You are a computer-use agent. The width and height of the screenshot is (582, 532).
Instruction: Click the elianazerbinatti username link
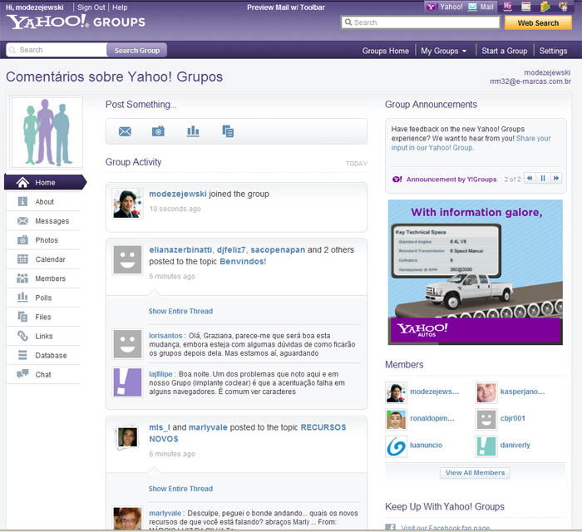[x=180, y=250]
